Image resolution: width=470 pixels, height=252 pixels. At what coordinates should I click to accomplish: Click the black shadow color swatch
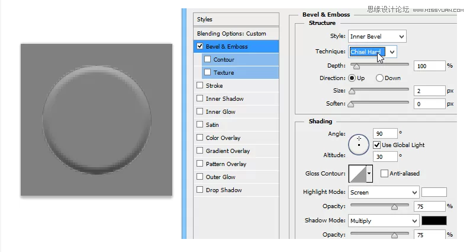pyautogui.click(x=433, y=221)
